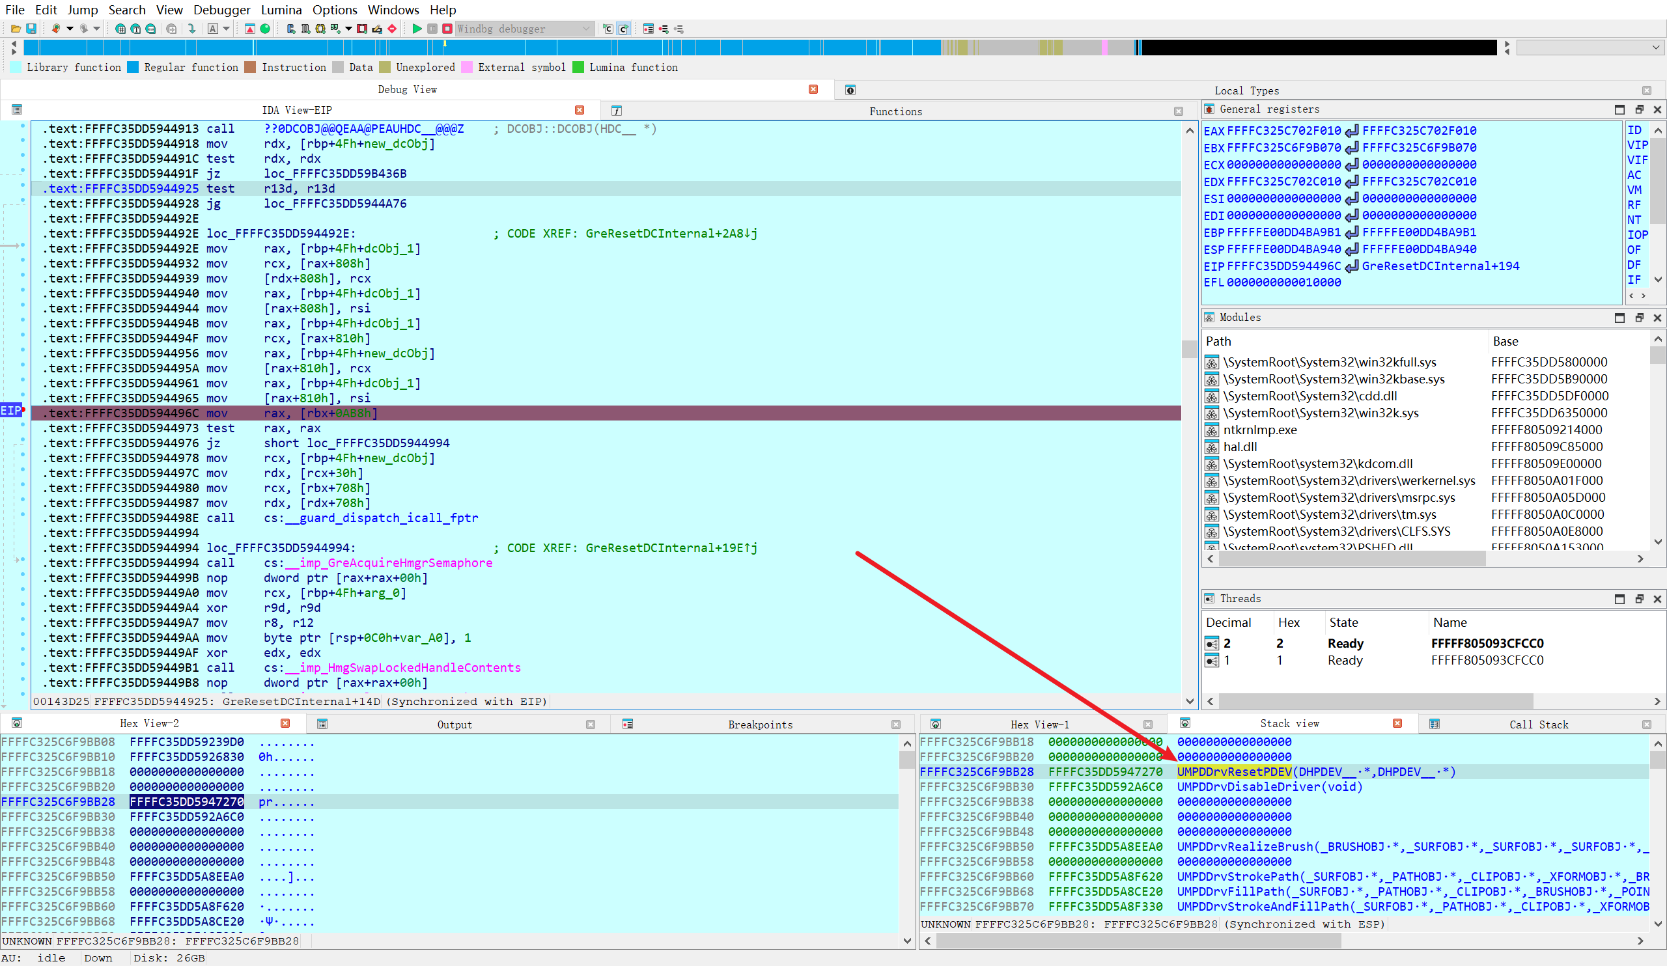1667x966 pixels.
Task: Click the breakpoint list toolbar icon
Action: coord(649,29)
